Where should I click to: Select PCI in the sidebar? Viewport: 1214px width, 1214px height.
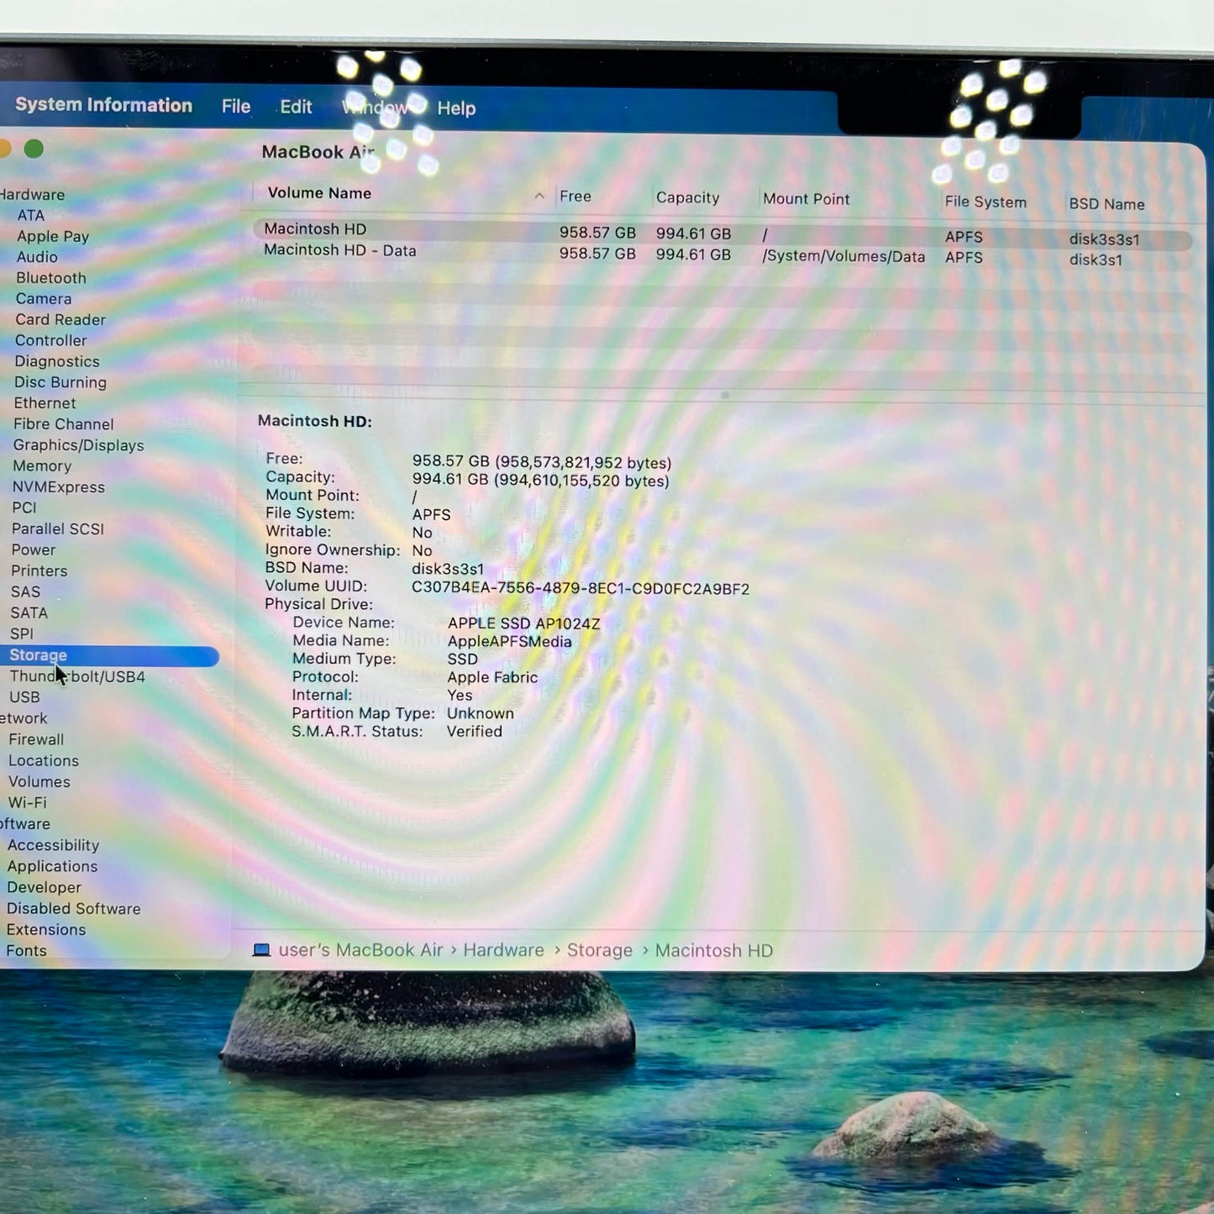click(x=24, y=507)
